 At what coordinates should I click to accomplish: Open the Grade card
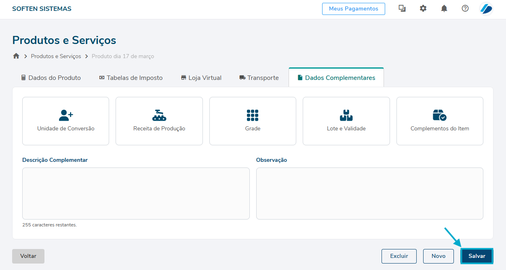[253, 121]
